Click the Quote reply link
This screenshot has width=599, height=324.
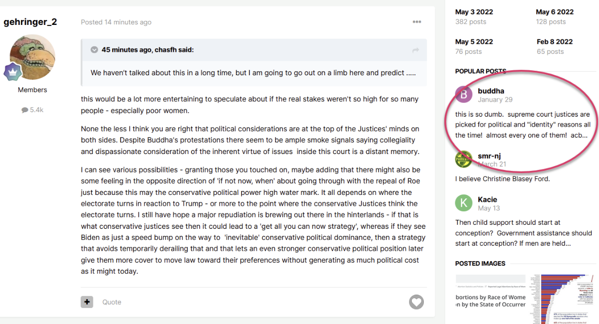[x=112, y=302]
